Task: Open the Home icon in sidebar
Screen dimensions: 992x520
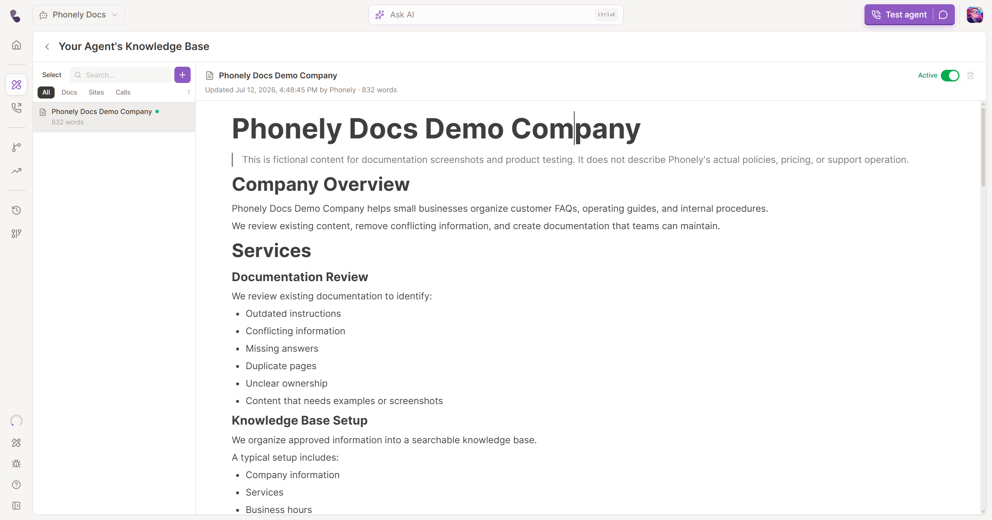Action: tap(16, 45)
